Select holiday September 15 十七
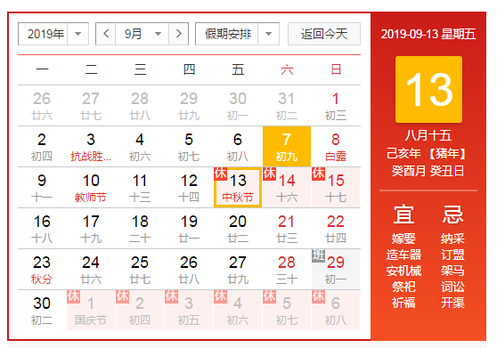Screen dimensions: 497x348 pos(336,188)
